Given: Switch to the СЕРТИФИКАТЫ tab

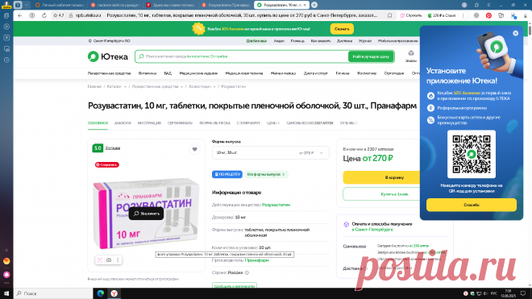Looking at the screenshot, I should coord(180,123).
